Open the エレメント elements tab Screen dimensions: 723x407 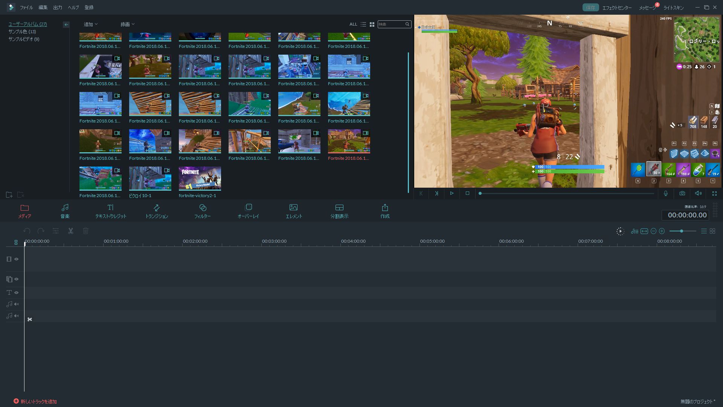pos(294,211)
